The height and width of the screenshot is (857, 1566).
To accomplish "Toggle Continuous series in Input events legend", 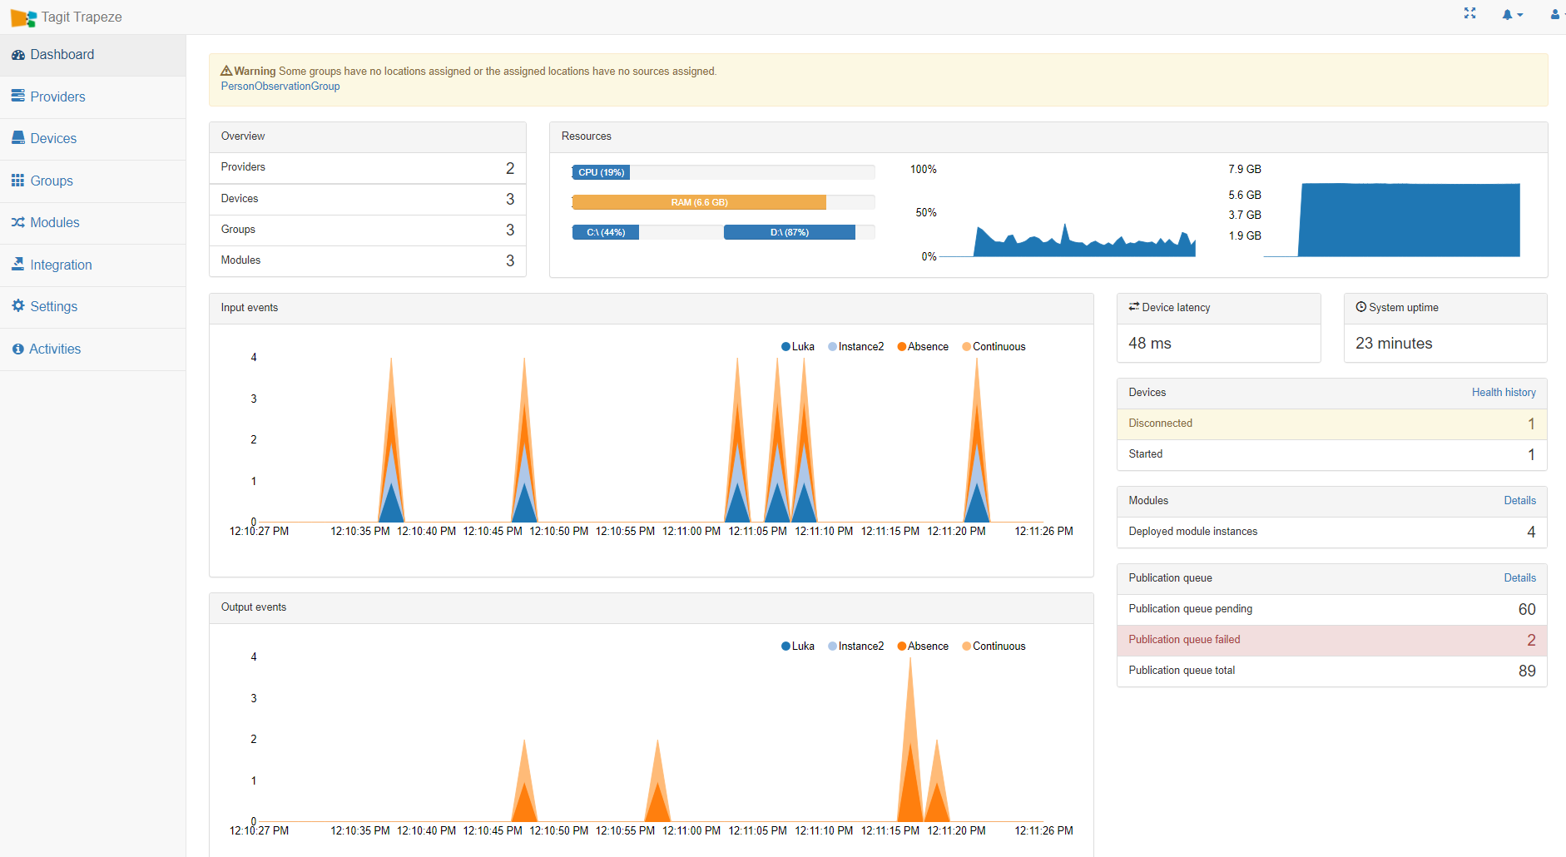I will [x=994, y=347].
